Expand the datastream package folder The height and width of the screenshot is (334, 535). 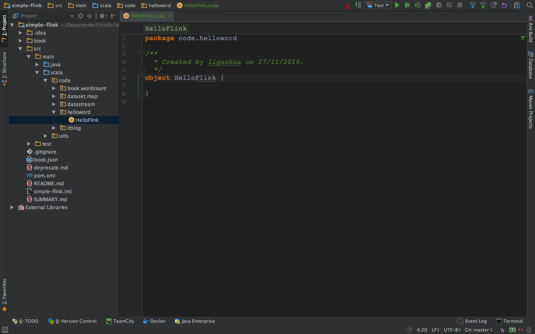click(54, 104)
